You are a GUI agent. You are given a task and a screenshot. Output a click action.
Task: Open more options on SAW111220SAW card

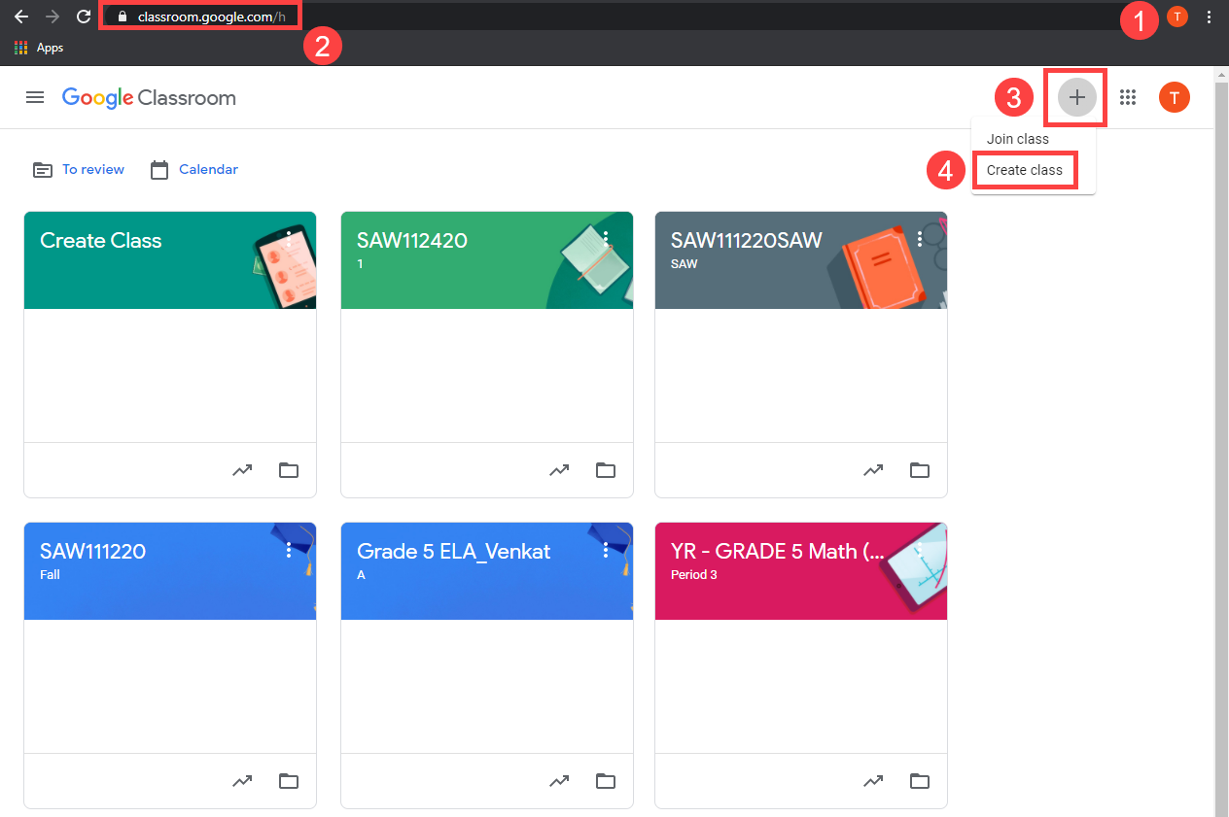pyautogui.click(x=920, y=239)
